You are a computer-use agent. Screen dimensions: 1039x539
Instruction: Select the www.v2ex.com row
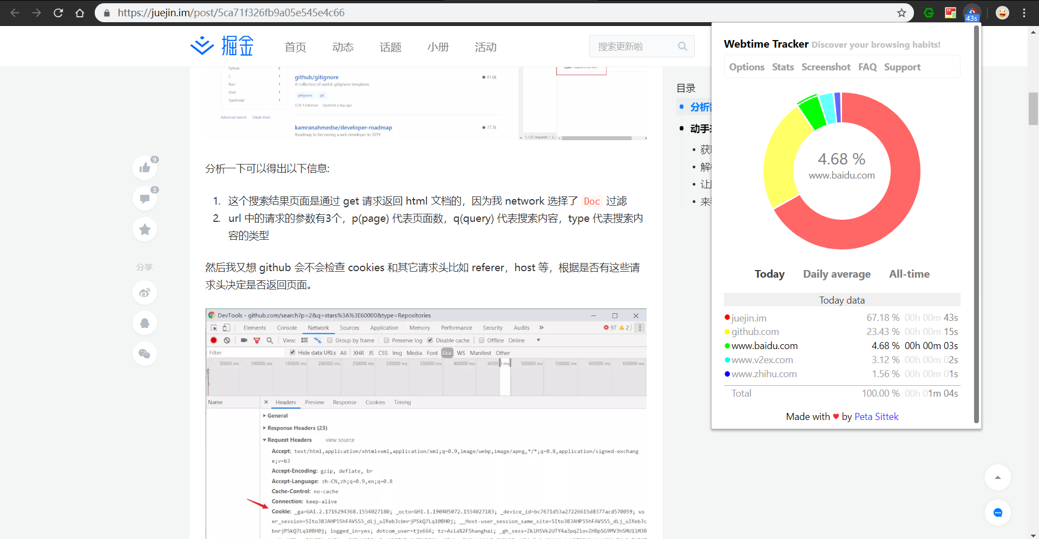[x=841, y=360]
